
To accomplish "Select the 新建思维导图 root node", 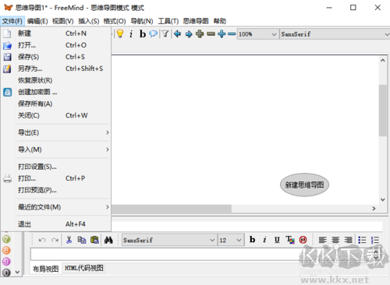I will 304,185.
